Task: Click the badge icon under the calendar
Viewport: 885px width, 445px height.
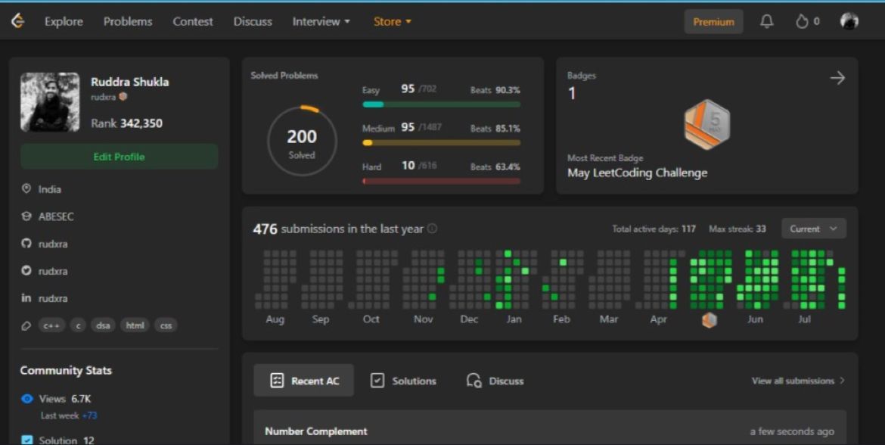Action: point(710,320)
